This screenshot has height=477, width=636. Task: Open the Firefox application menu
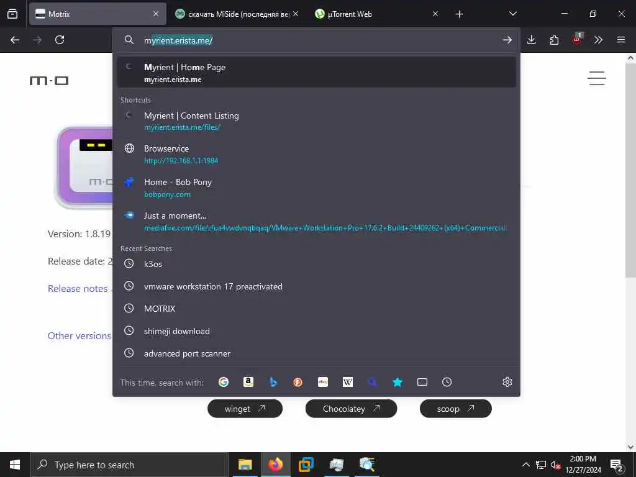coord(621,40)
